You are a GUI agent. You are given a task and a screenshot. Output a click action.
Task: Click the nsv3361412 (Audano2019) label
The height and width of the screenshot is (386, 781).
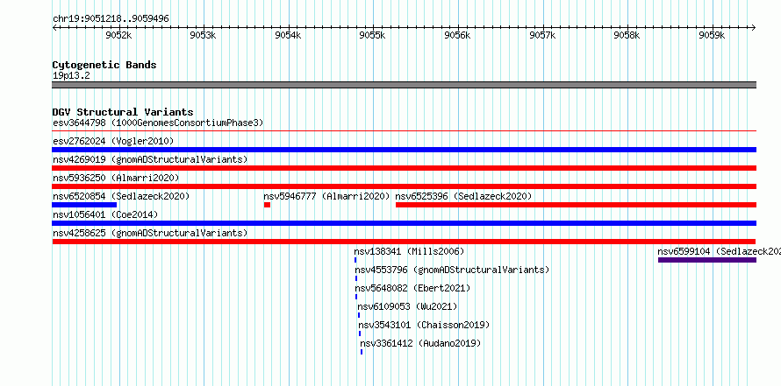coord(420,343)
